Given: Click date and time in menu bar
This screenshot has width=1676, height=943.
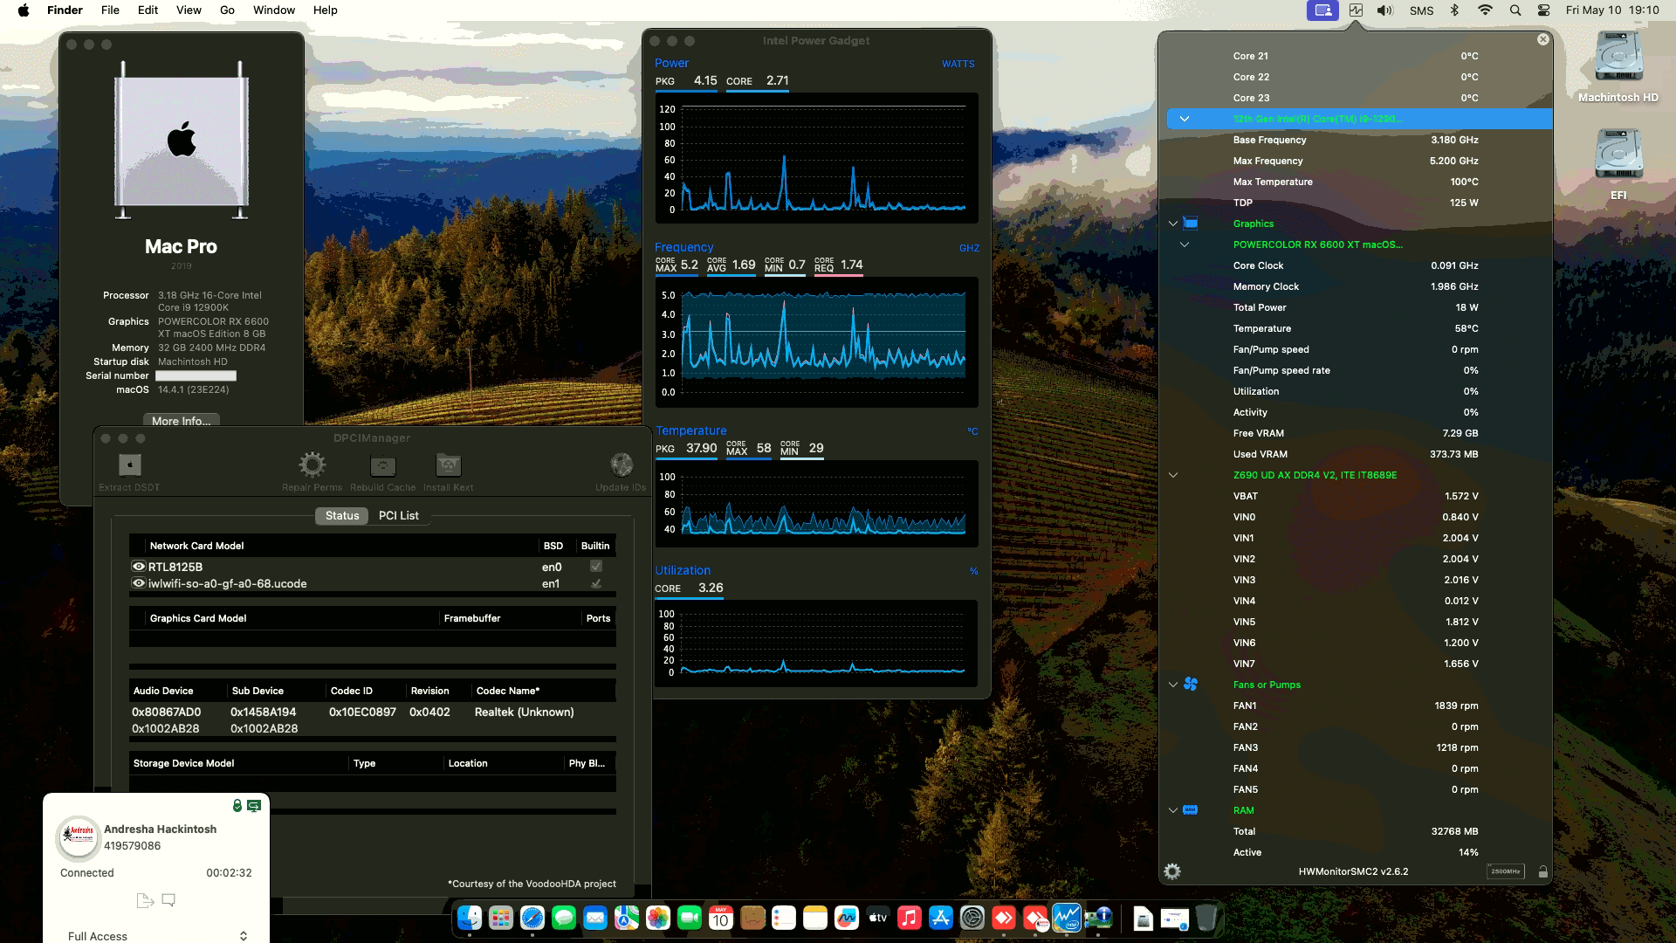Looking at the screenshot, I should click(1612, 10).
